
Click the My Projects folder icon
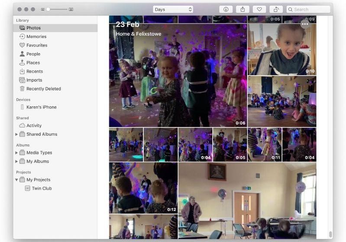coord(22,180)
